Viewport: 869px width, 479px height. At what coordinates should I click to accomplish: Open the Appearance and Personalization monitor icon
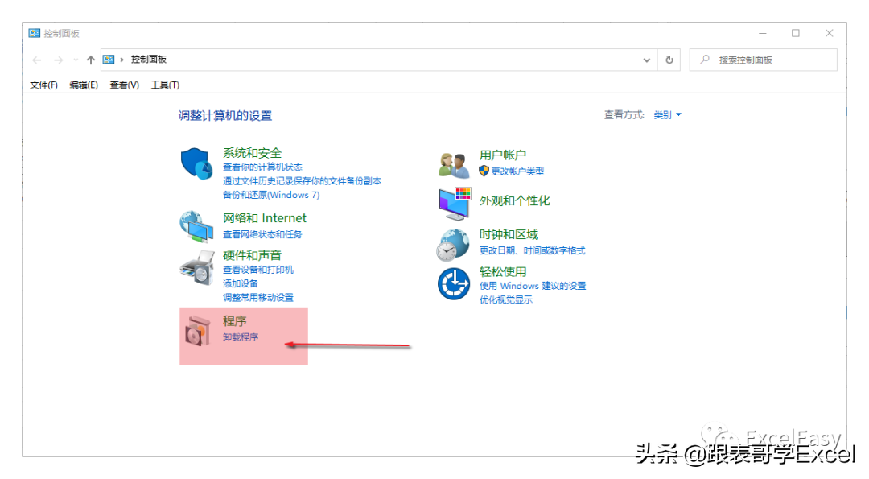455,204
